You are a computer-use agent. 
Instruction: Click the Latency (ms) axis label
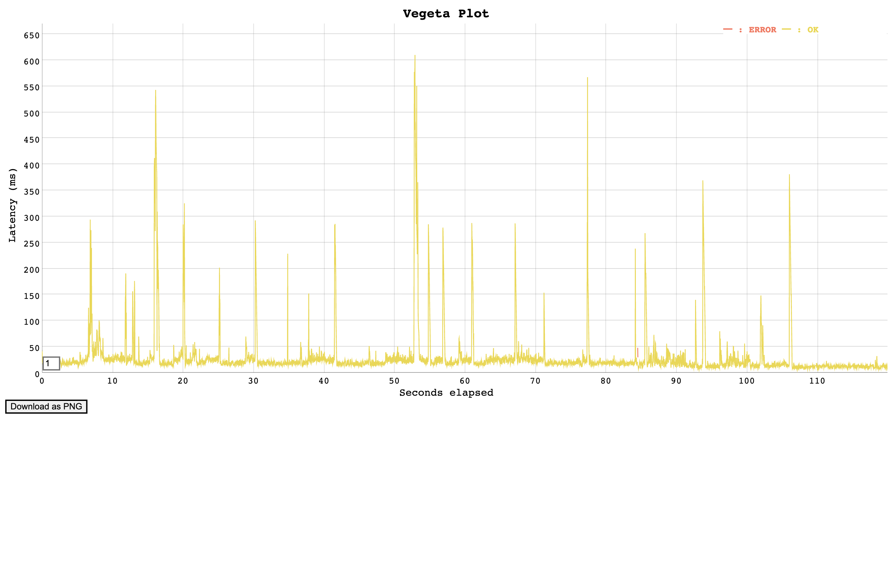tap(12, 205)
